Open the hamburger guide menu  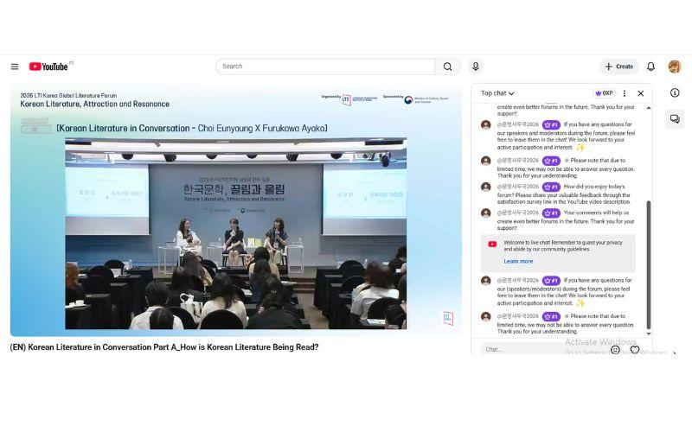point(15,67)
